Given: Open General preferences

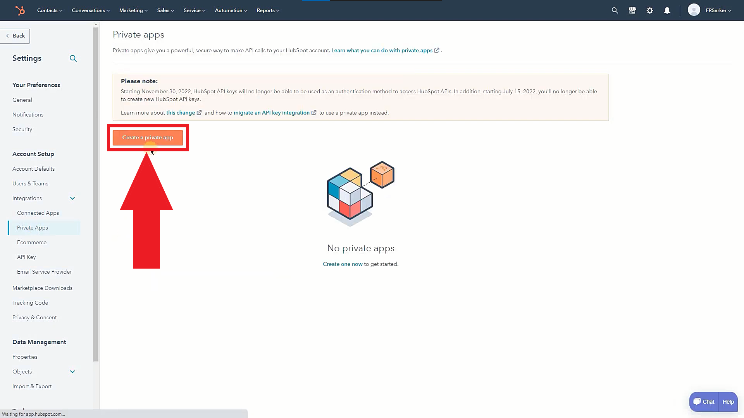Looking at the screenshot, I should pos(22,100).
